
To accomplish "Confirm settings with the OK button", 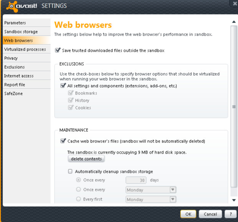I will click(x=188, y=214).
